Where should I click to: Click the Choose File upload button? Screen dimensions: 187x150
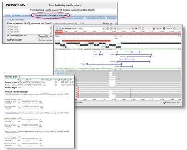[43, 36]
